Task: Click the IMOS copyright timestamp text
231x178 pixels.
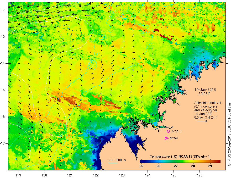Action: point(229,134)
